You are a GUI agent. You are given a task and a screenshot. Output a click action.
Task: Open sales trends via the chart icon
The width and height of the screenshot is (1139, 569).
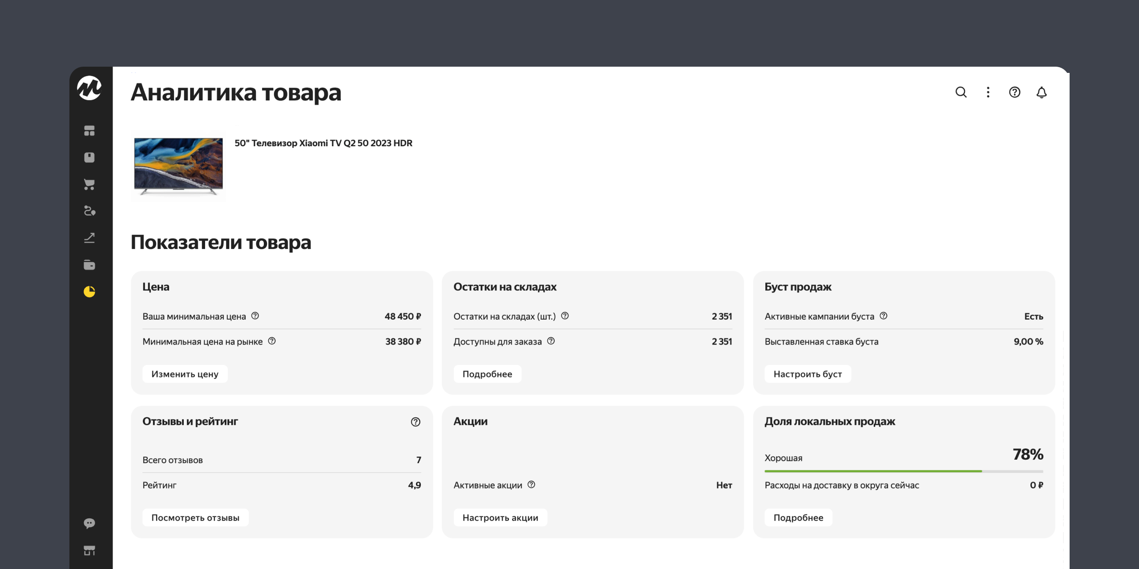coord(90,238)
